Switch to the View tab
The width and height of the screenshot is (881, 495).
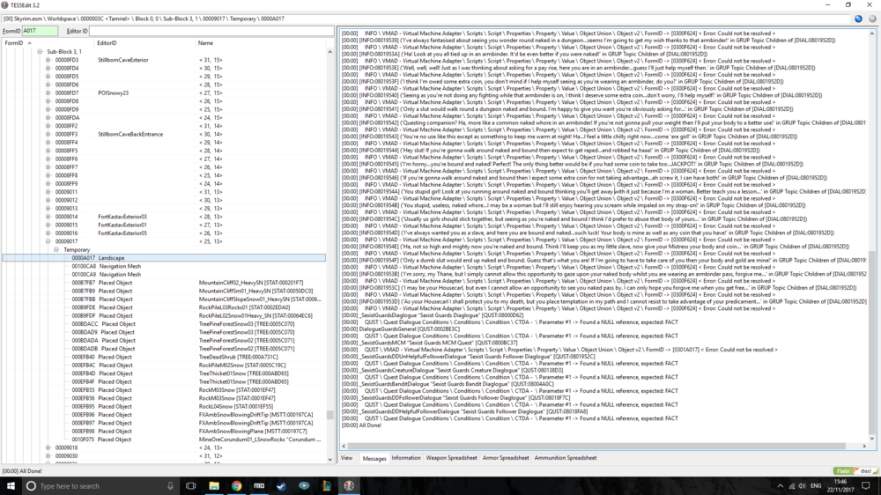[346, 458]
